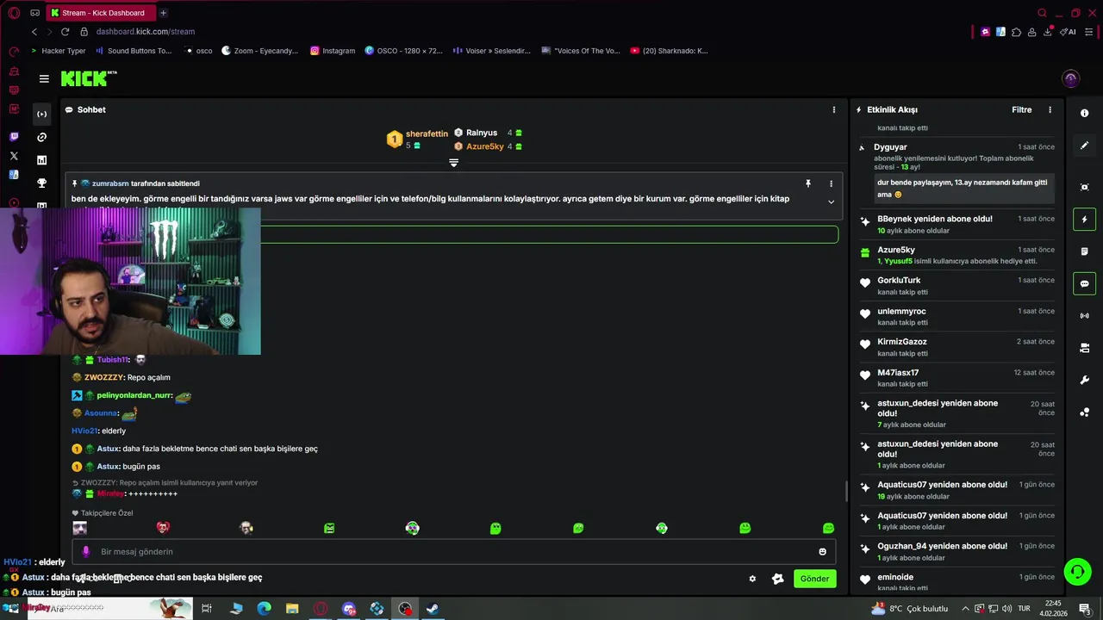Click username Azure5ky on leaderboard
The height and width of the screenshot is (620, 1103).
[x=484, y=146]
